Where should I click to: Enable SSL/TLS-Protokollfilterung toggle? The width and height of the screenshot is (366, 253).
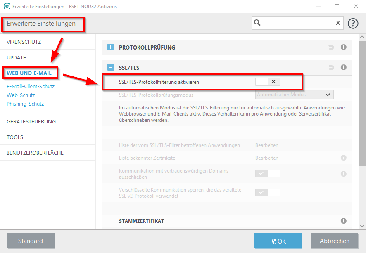pyautogui.click(x=268, y=82)
